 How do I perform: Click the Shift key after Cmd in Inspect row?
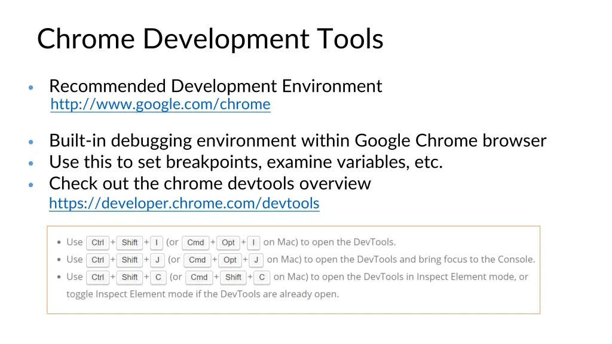(x=233, y=277)
